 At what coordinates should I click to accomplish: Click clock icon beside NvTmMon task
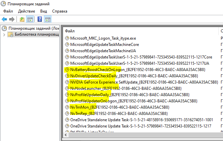[67, 107]
